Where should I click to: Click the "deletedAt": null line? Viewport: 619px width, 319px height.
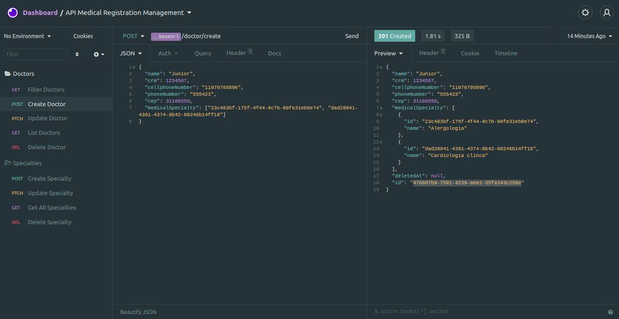point(418,176)
